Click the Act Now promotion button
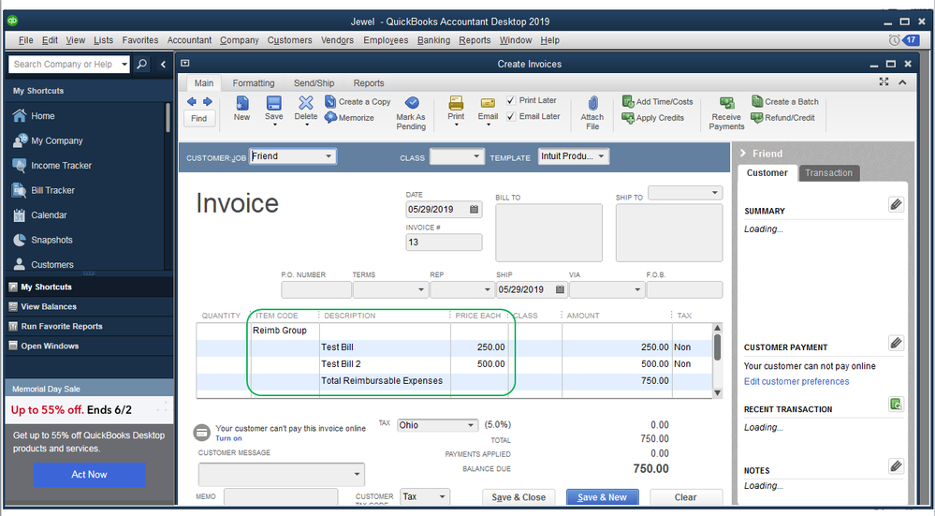 90,474
